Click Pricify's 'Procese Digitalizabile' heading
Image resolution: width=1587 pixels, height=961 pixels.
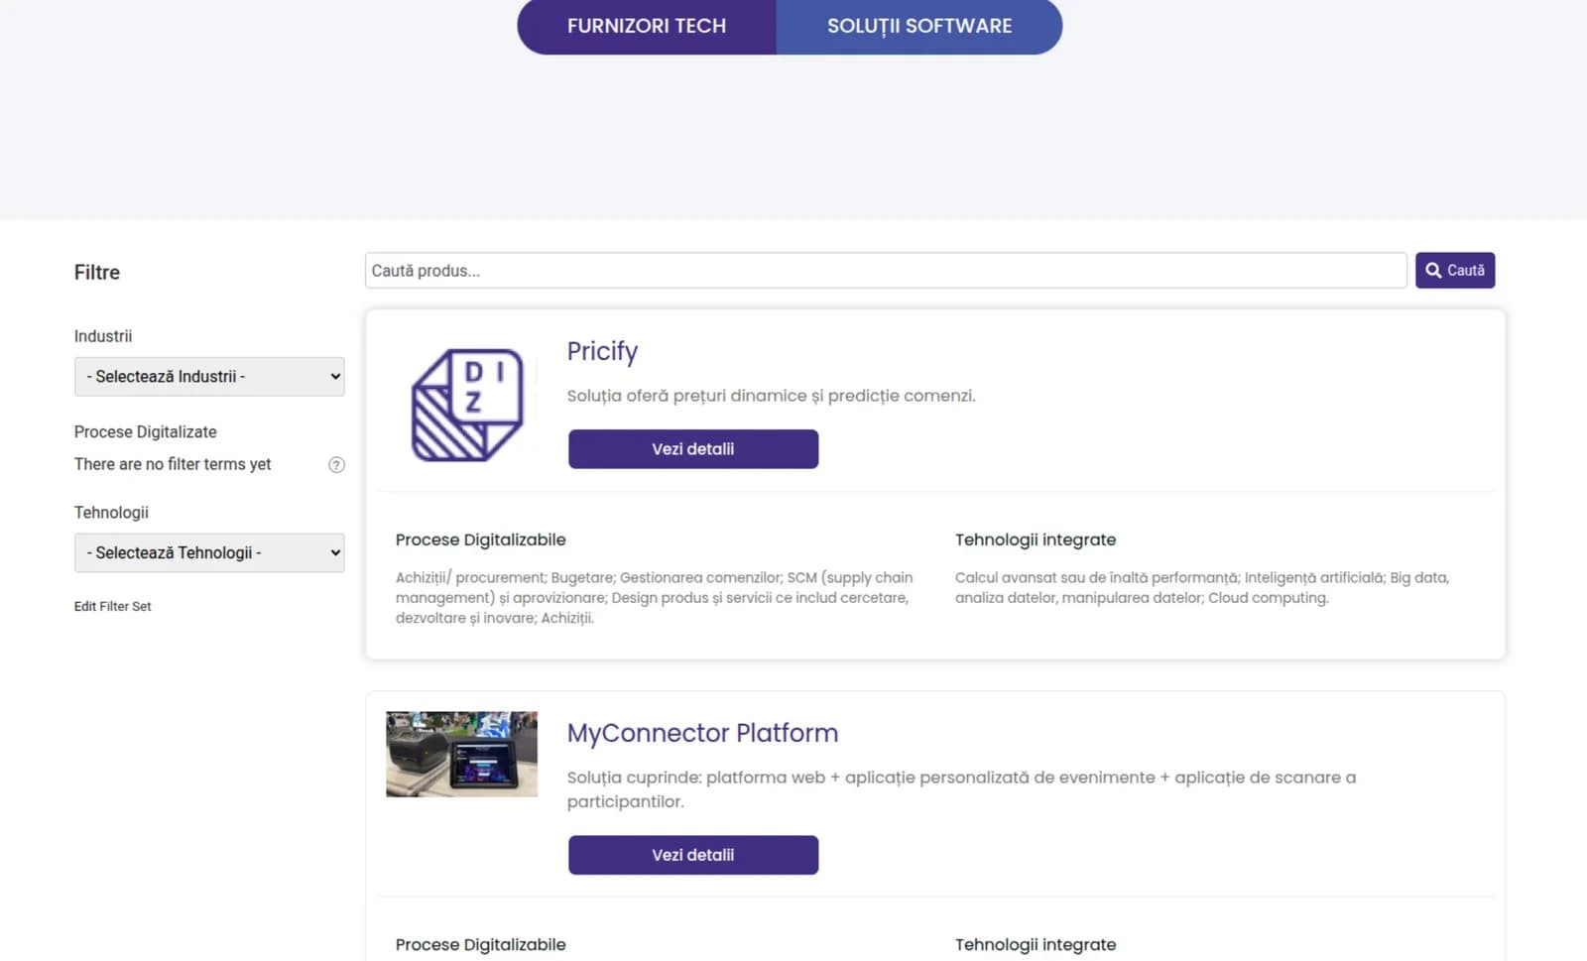click(481, 540)
